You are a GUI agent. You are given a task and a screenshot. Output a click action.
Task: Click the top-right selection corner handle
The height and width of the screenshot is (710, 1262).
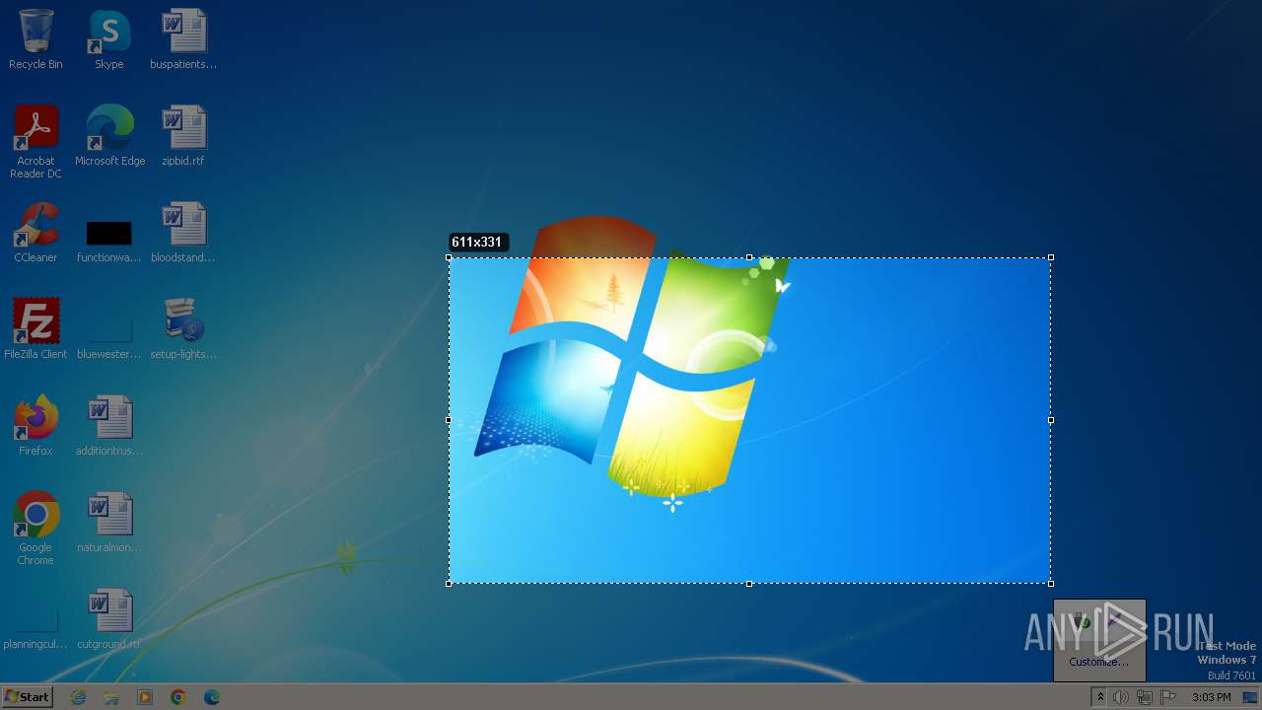(1051, 257)
